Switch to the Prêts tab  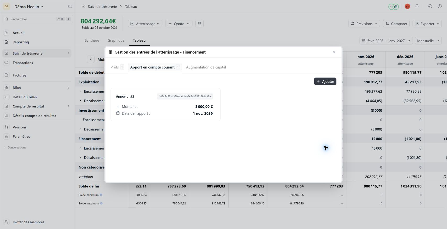pos(117,67)
